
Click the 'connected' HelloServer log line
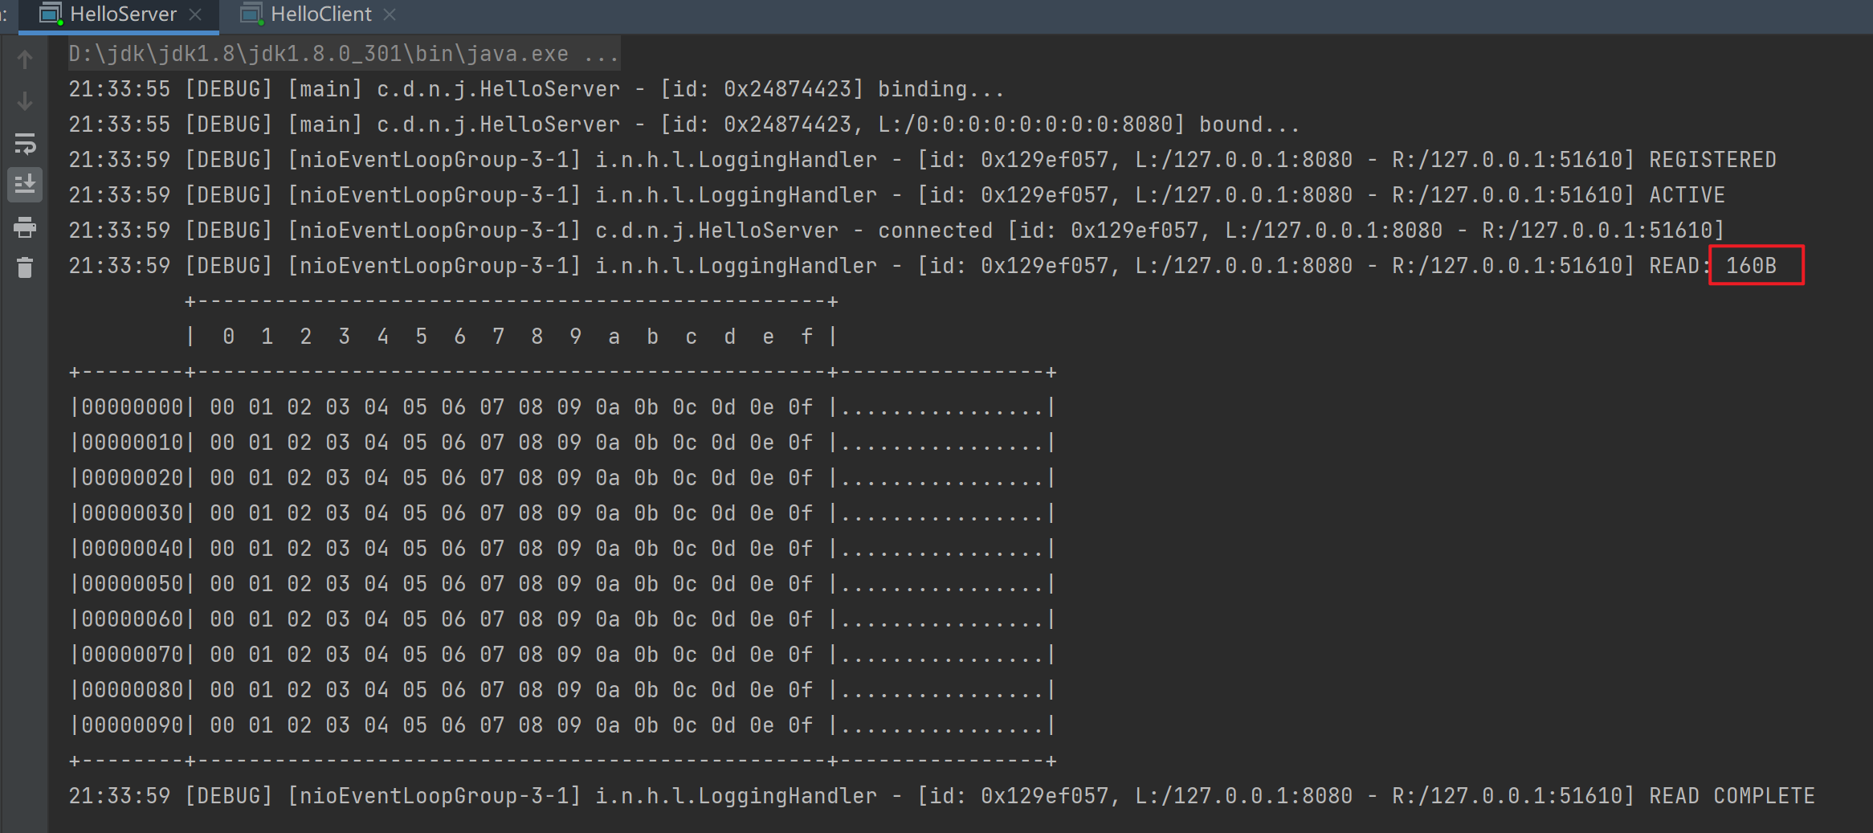coord(935,231)
